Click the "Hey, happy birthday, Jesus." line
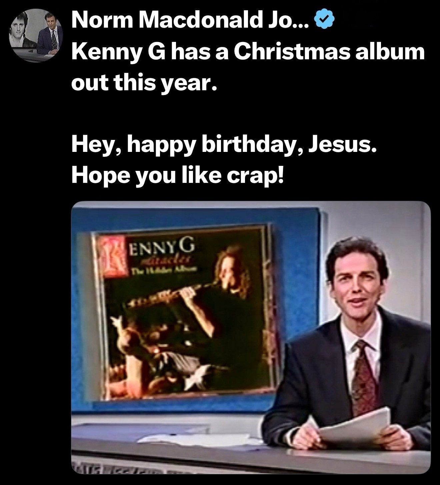The image size is (440, 485). [x=224, y=146]
